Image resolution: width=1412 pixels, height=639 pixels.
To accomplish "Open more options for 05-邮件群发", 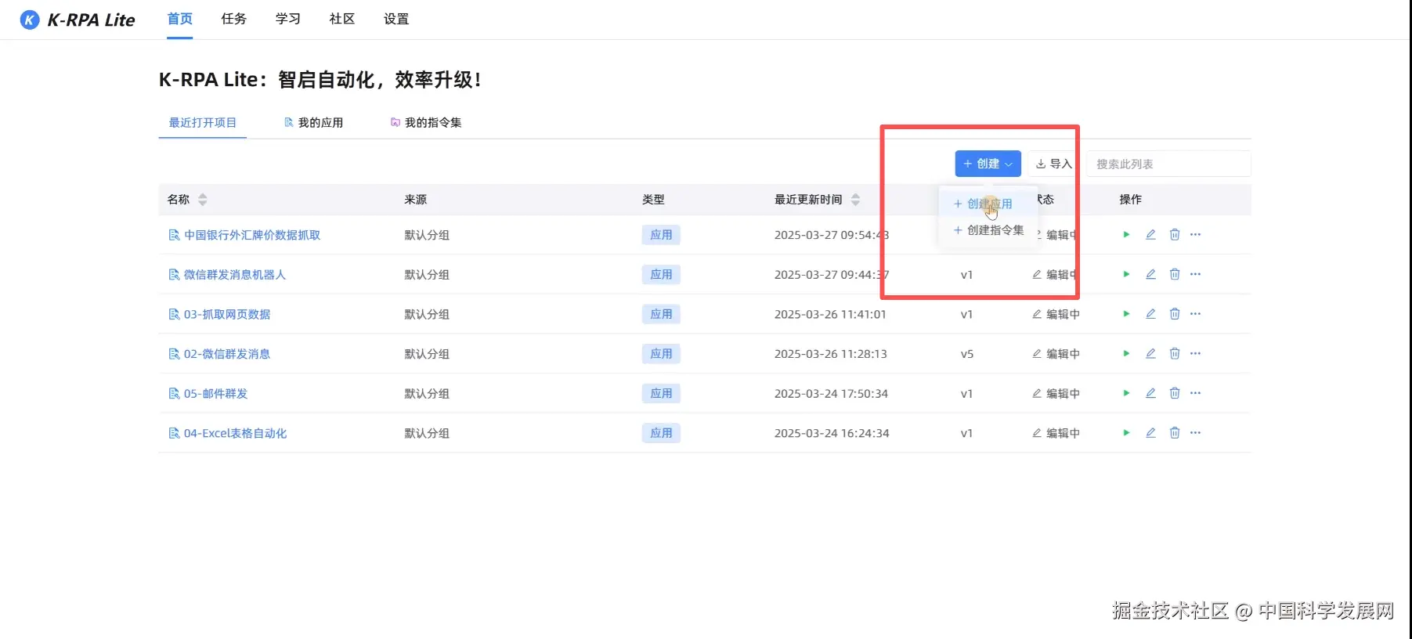I will point(1195,393).
